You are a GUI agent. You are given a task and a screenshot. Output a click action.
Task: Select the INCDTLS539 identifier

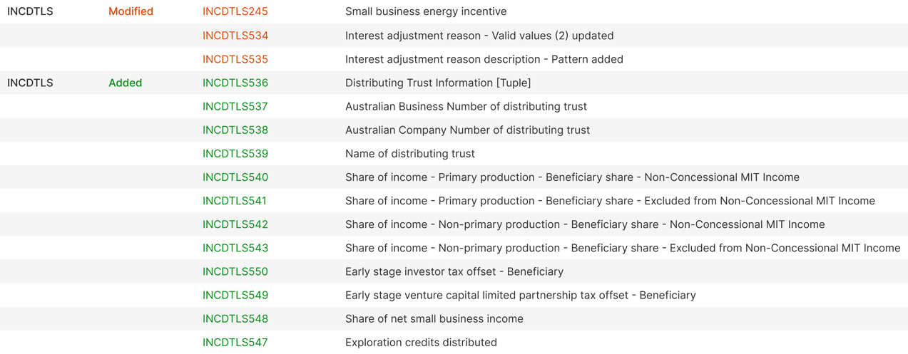point(235,153)
